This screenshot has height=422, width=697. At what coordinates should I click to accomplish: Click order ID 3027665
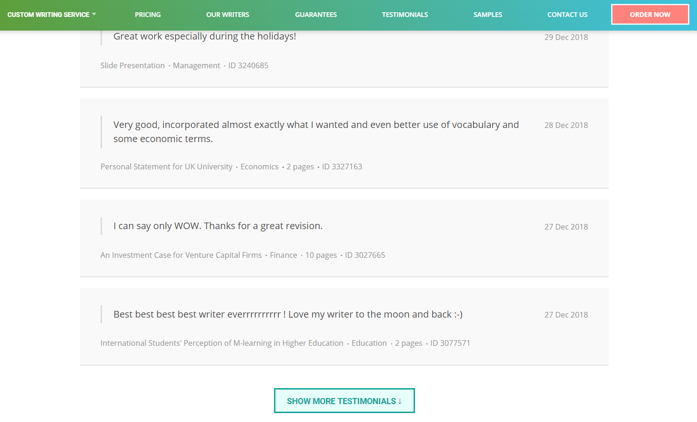pos(365,255)
